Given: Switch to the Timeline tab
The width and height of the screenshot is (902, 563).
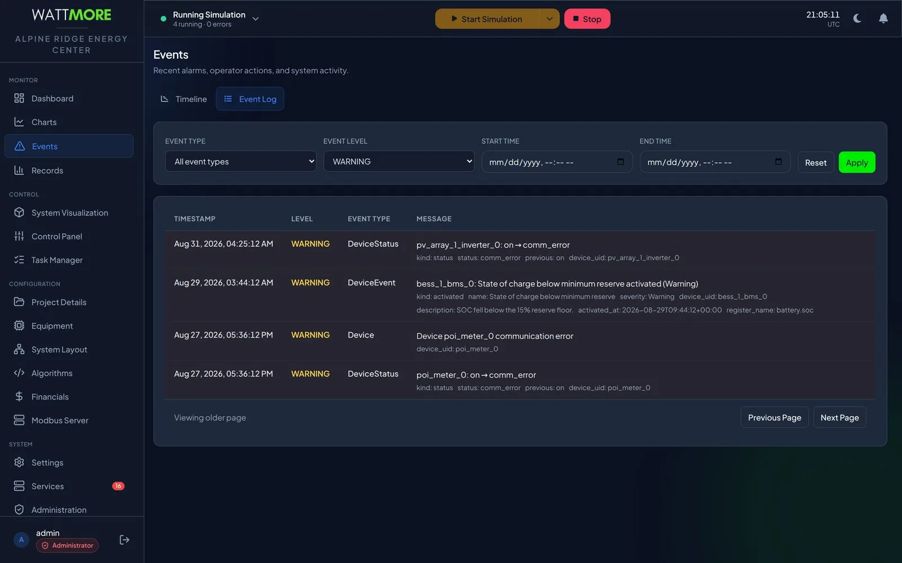Looking at the screenshot, I should (184, 99).
